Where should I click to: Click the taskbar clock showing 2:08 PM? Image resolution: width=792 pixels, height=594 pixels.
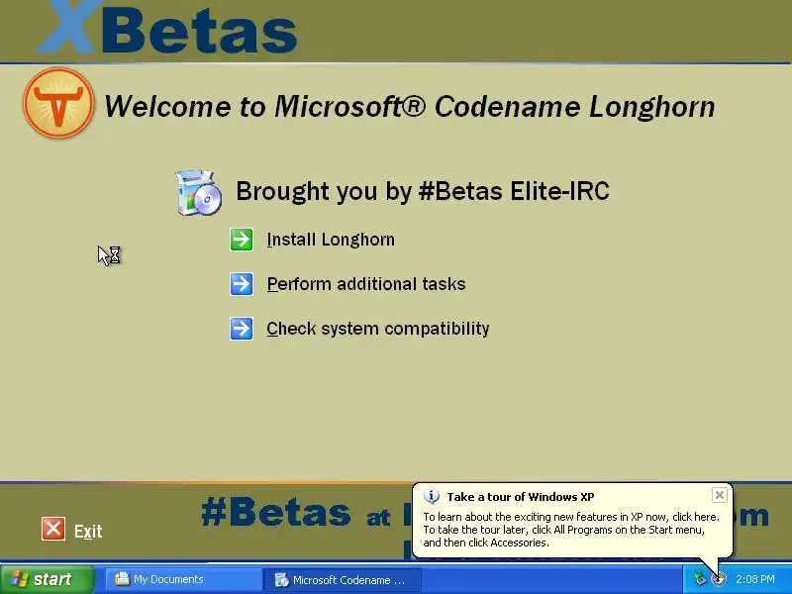tap(755, 579)
